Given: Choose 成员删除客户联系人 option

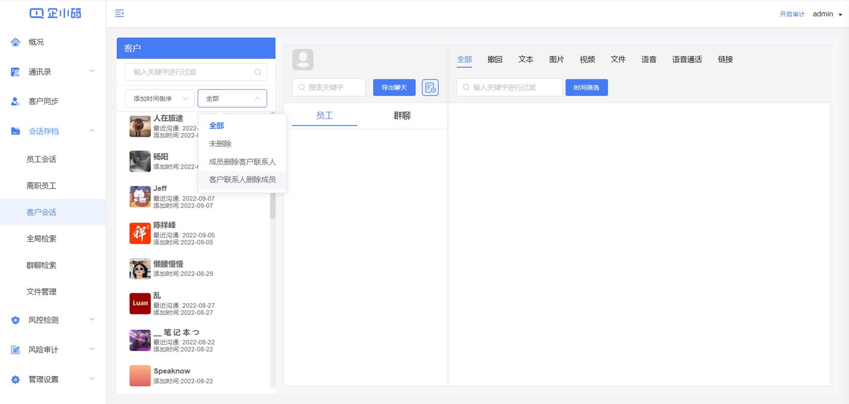Looking at the screenshot, I should [242, 162].
